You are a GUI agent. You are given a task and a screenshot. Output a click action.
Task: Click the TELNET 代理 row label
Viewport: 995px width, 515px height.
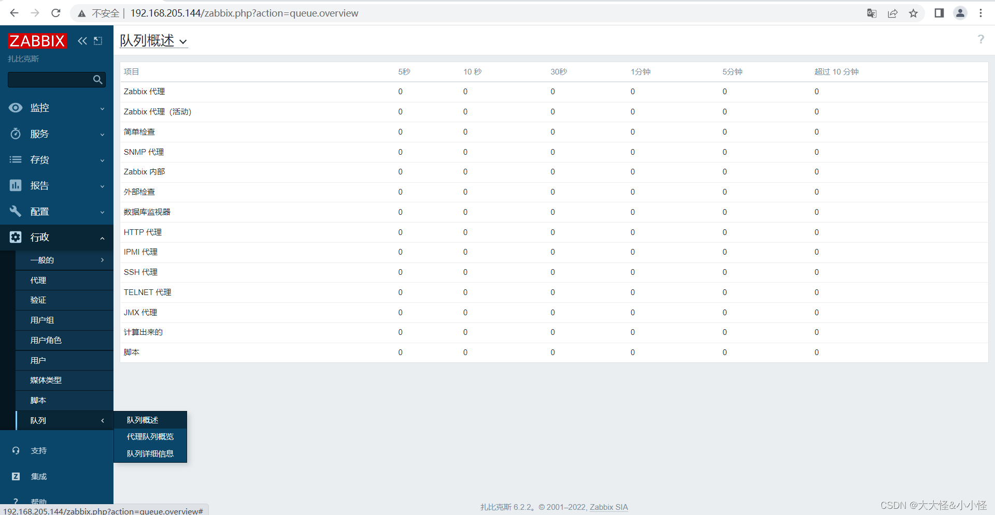point(148,292)
